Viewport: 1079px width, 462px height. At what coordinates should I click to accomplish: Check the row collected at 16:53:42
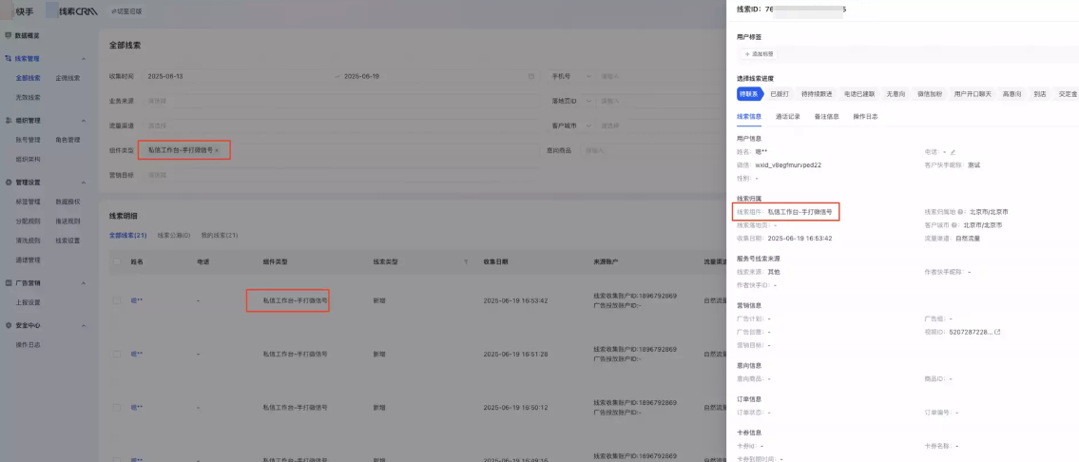(x=116, y=300)
